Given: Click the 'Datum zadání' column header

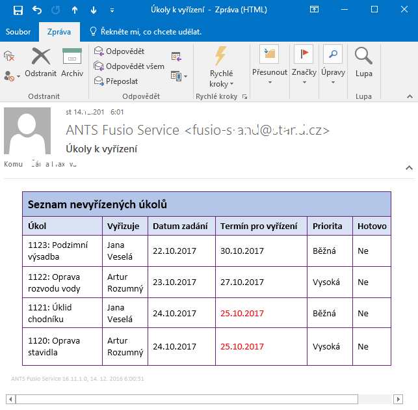Looking at the screenshot, I should click(x=180, y=226).
